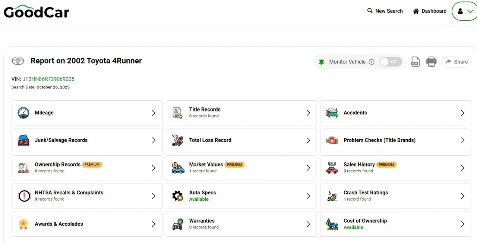Click the Junk/Salvage Records label
Image resolution: width=477 pixels, height=243 pixels.
[x=61, y=140]
